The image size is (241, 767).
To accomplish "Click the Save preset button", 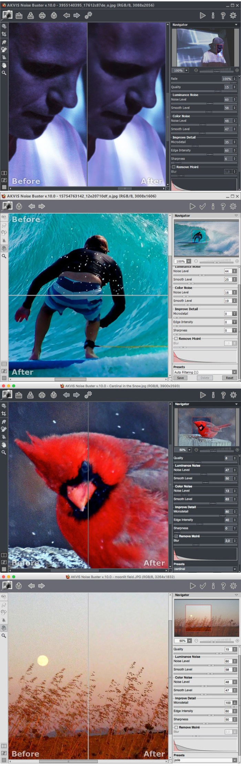I will [180, 378].
